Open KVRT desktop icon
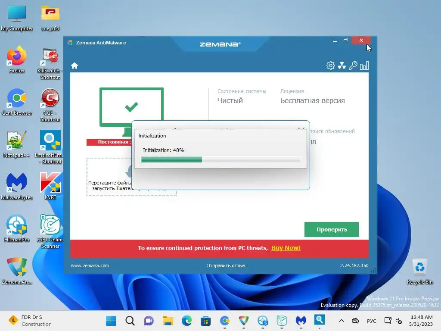 (50, 186)
